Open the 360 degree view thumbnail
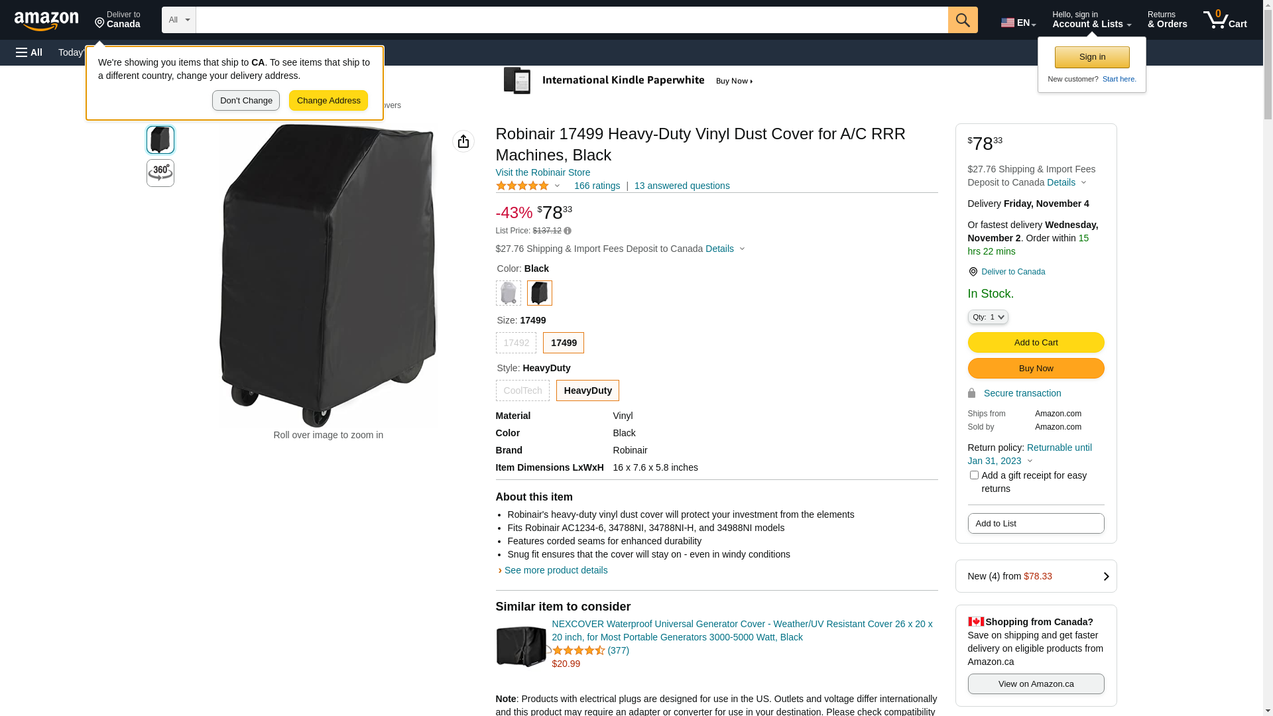Viewport: 1273px width, 716px height. click(x=160, y=173)
